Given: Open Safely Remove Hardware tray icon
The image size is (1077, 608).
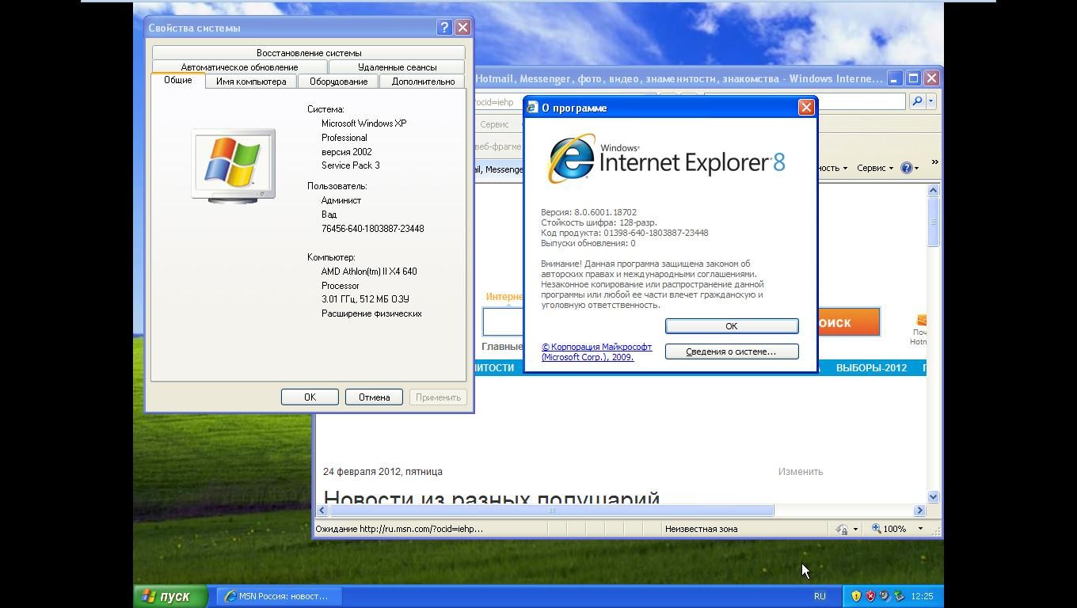Looking at the screenshot, I should pos(899,596).
